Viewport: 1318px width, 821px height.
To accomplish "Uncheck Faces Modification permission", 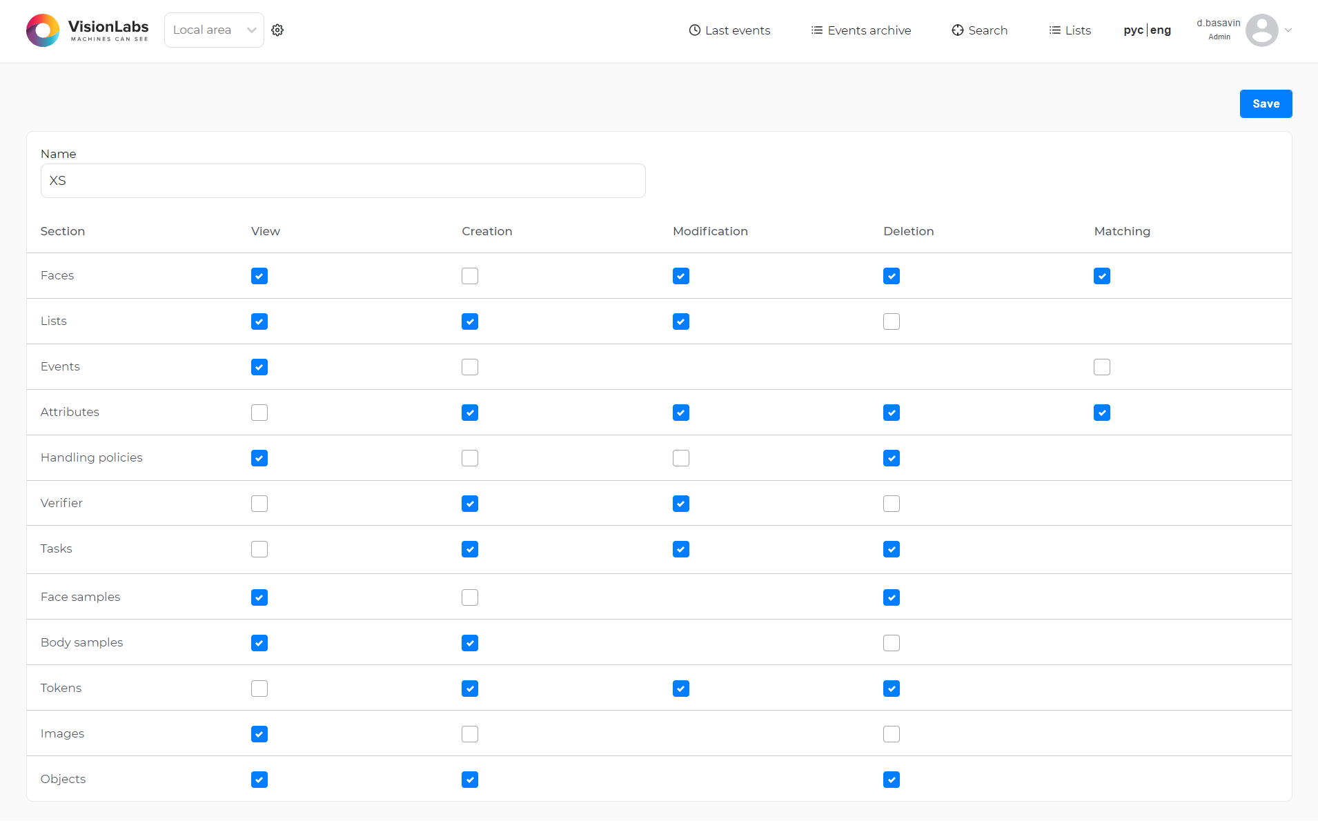I will tap(681, 276).
